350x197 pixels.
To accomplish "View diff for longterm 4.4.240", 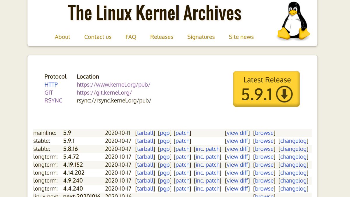I will [237, 189].
